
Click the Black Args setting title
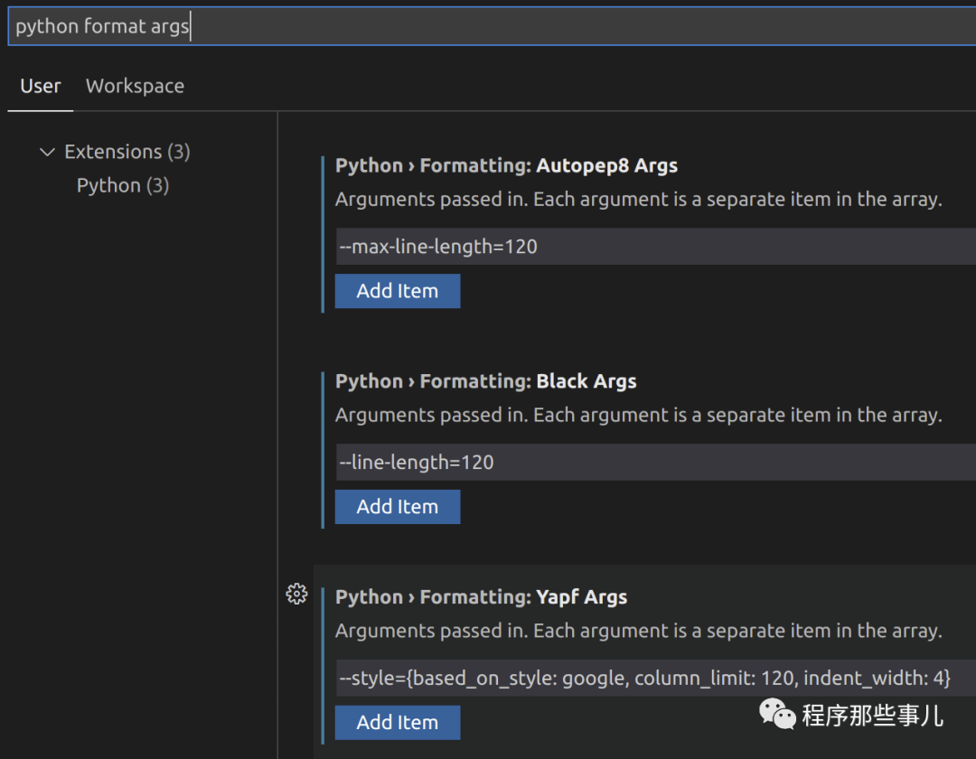pyautogui.click(x=485, y=381)
